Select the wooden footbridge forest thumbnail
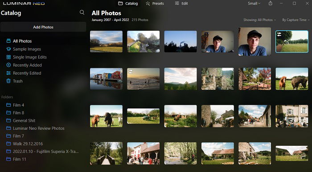 pos(106,153)
